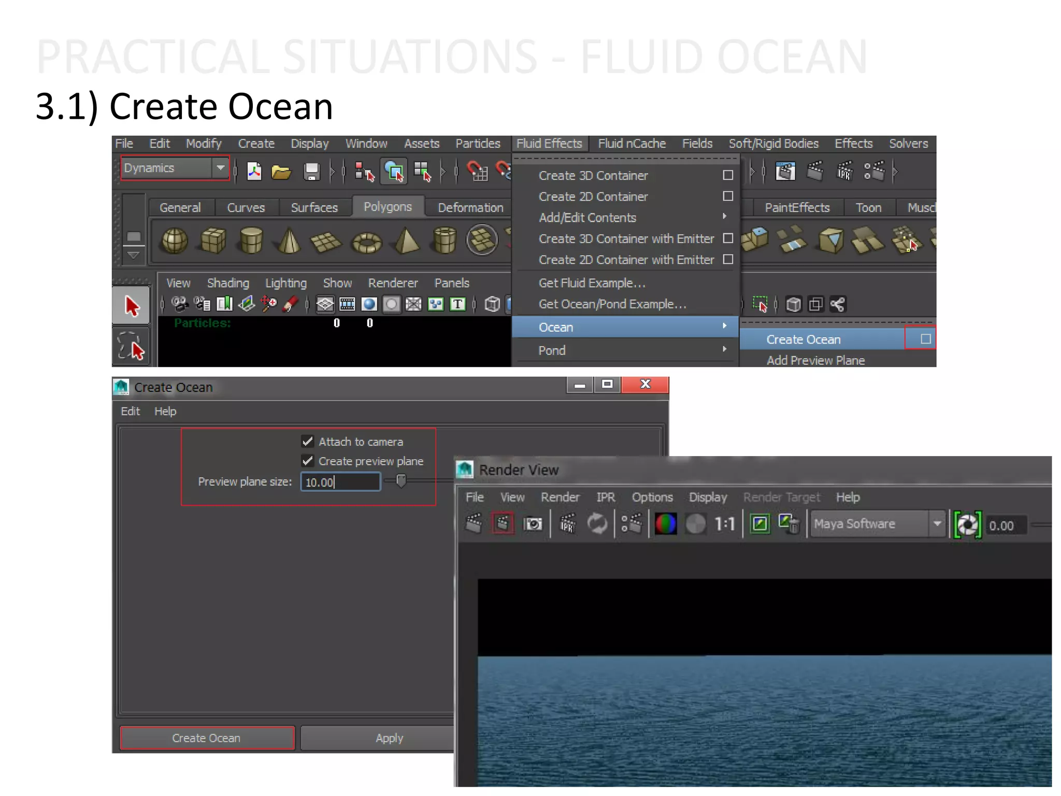The image size is (1061, 796).
Task: Click the Remove Image icon in Render View
Action: (x=789, y=523)
